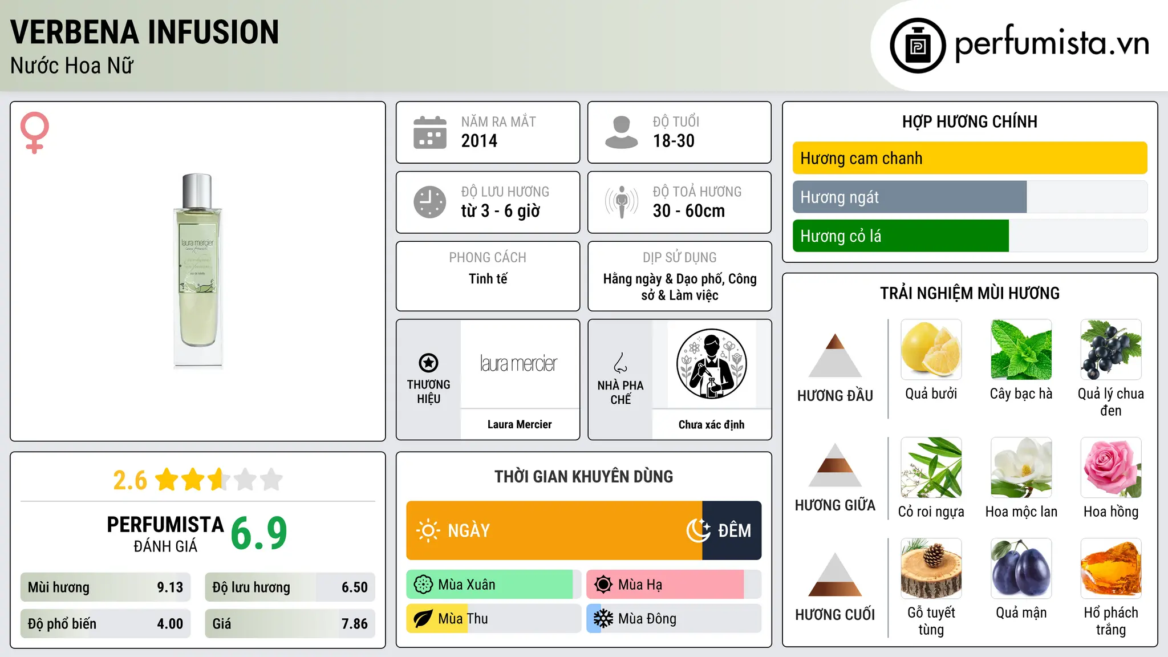This screenshot has width=1168, height=657.
Task: Select the Hổ phách trắng white amber image
Action: pyautogui.click(x=1111, y=569)
